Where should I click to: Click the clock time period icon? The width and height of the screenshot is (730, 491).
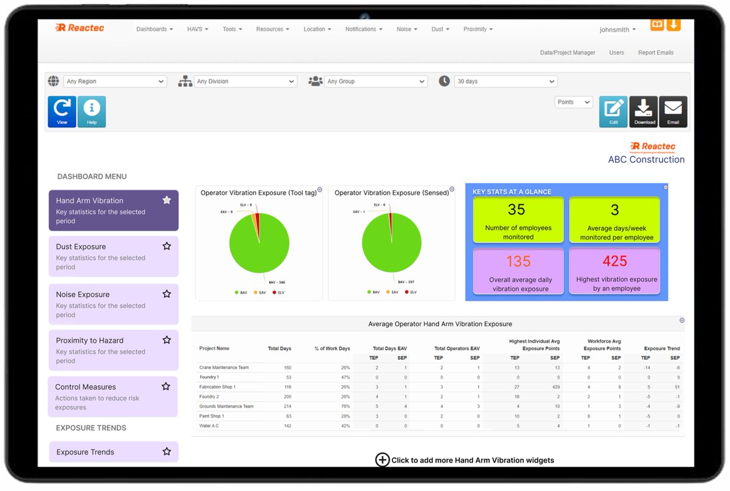[x=444, y=81]
